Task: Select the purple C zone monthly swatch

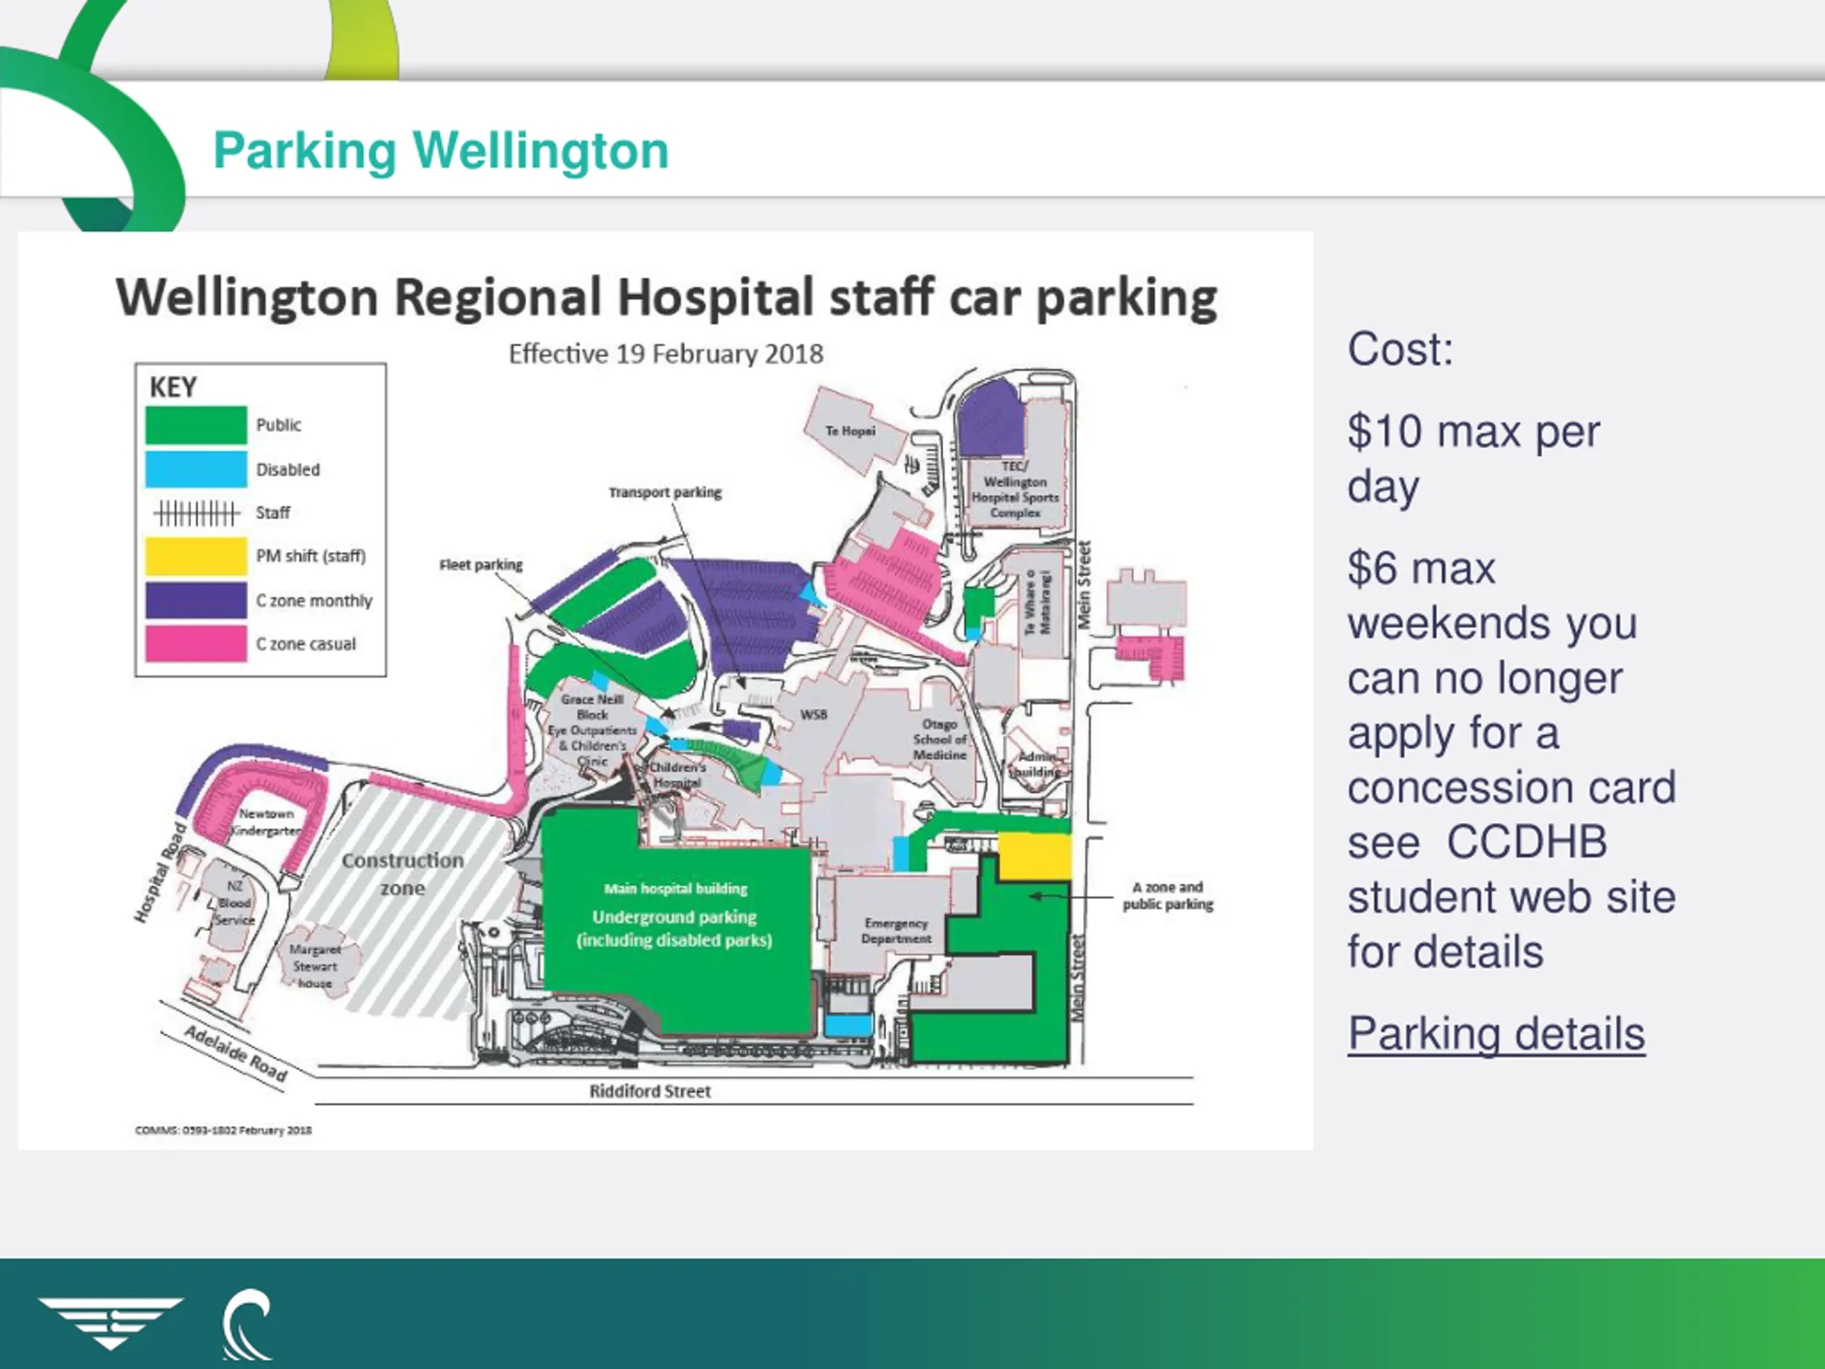Action: (196, 600)
